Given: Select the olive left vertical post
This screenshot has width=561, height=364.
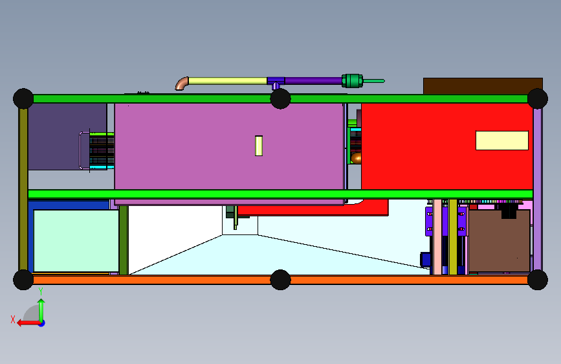Looking at the screenshot, I should point(23,189).
